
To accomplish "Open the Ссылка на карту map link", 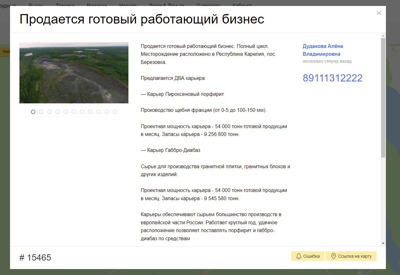I will [351, 256].
